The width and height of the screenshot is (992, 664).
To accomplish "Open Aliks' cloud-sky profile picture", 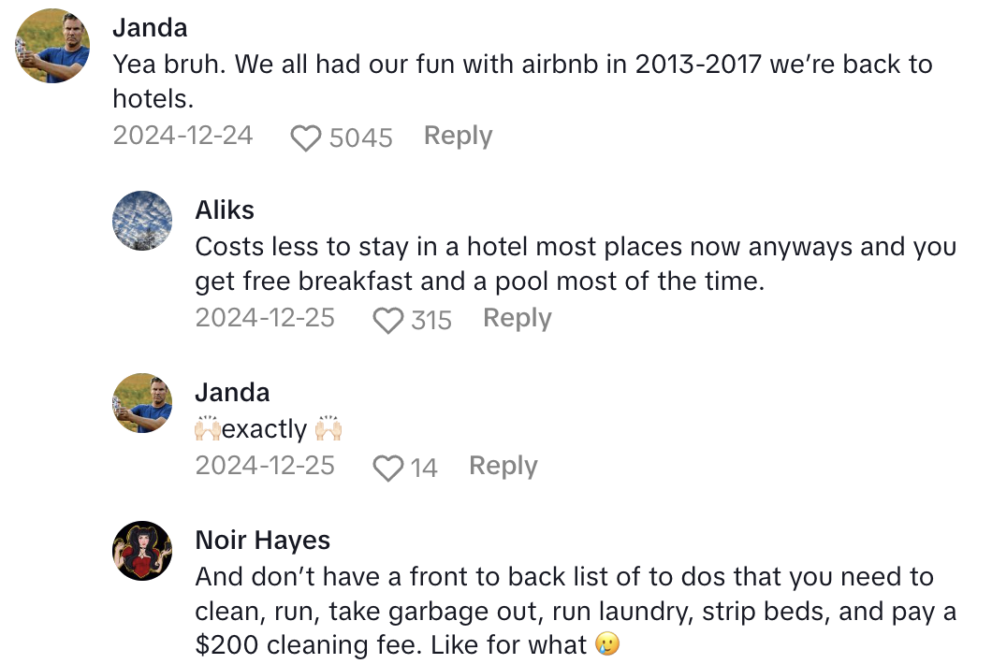I will coord(142,220).
